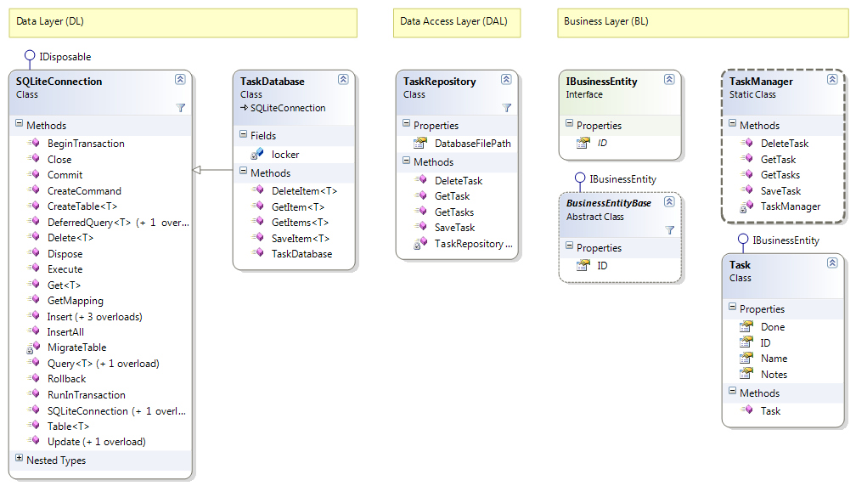Image resolution: width=856 pixels, height=486 pixels.
Task: Click the Business Layer (BL) comment box
Action: coord(703,22)
